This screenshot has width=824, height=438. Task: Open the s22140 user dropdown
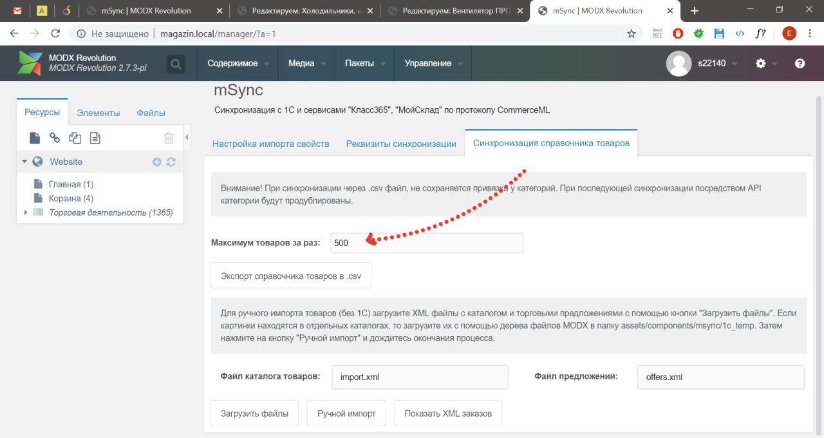pos(717,63)
